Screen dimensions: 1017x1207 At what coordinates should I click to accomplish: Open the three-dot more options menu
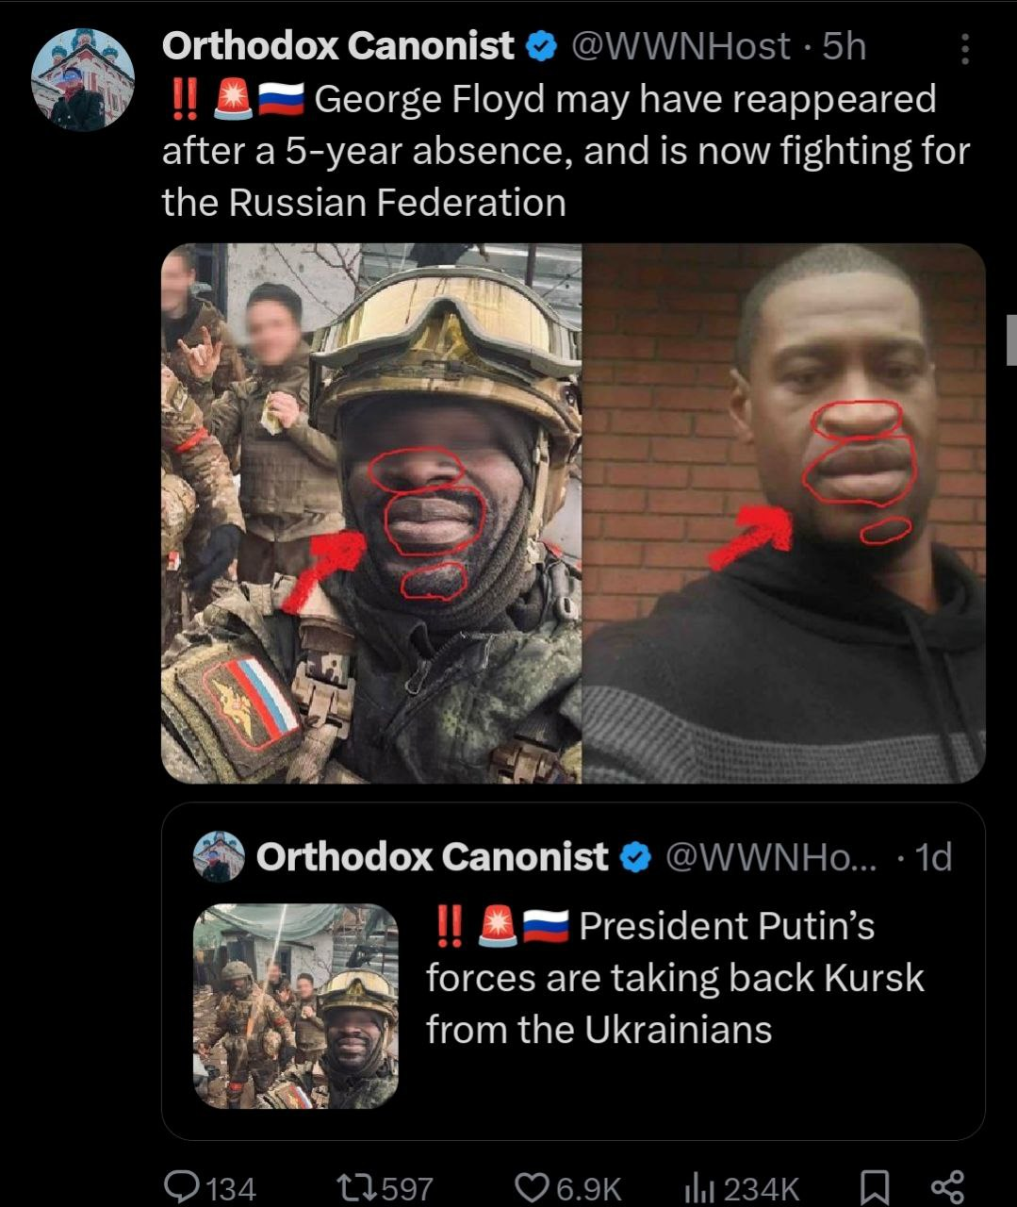(x=963, y=49)
